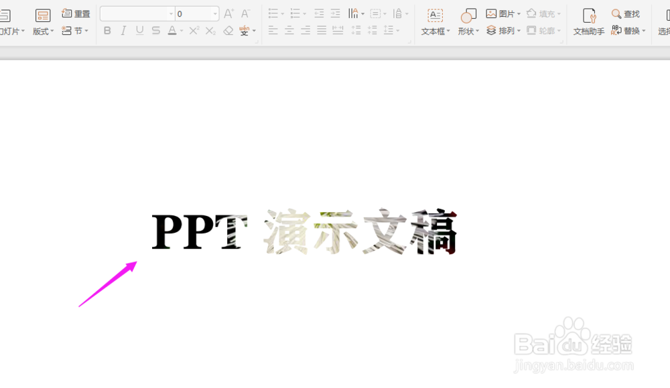Expand the 图片 dropdown arrow

519,14
